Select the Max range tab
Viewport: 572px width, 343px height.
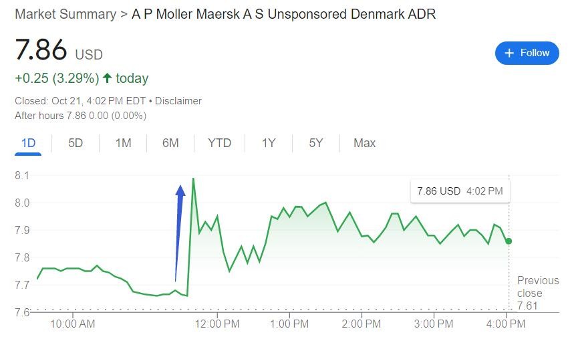364,143
